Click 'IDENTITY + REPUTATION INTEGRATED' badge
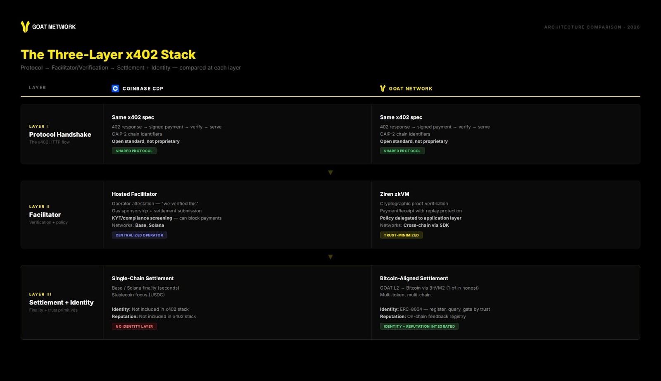 point(419,326)
